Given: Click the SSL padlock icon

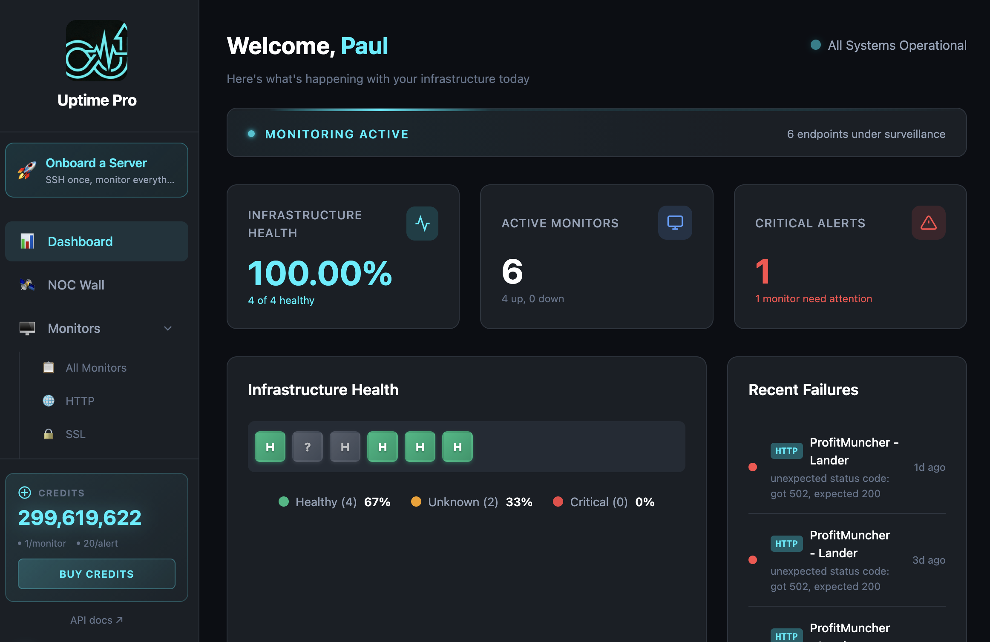Looking at the screenshot, I should click(49, 434).
